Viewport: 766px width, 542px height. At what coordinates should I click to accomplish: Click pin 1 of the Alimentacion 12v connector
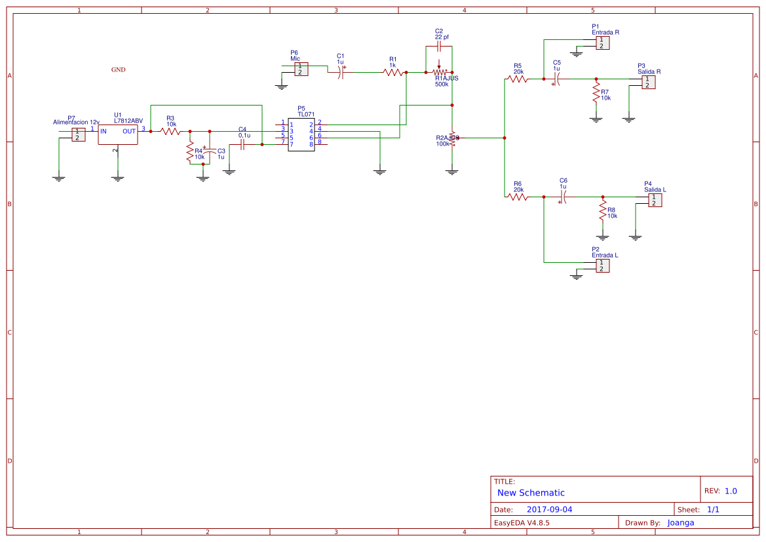coord(77,130)
